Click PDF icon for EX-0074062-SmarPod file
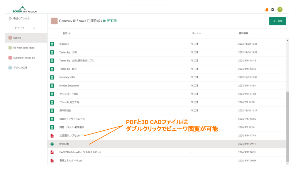Image resolution: width=302 pixels, height=170 pixels. click(x=52, y=152)
